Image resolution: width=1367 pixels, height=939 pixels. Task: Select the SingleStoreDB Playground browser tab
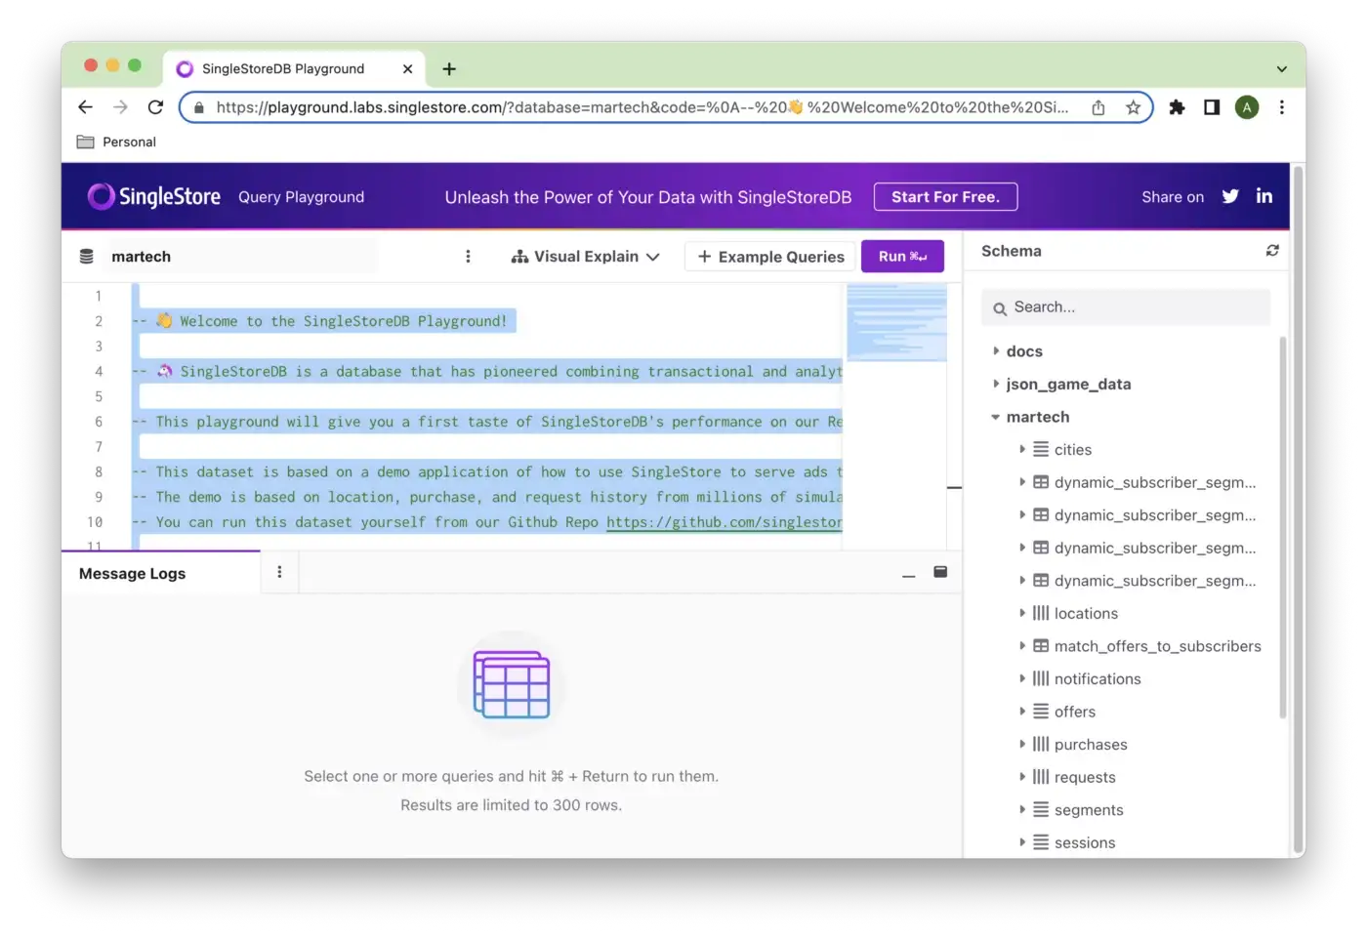point(294,68)
